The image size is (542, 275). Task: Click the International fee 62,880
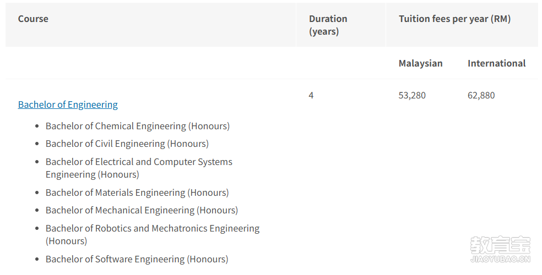click(x=481, y=95)
